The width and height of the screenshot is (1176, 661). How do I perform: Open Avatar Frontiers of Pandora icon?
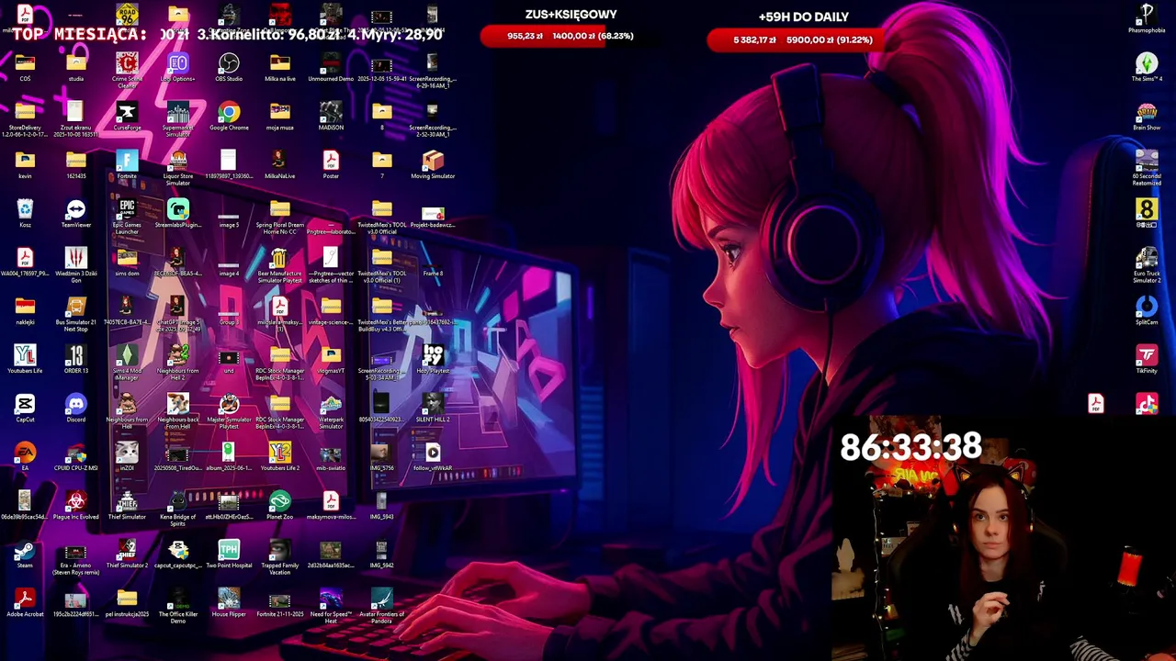[x=382, y=604]
